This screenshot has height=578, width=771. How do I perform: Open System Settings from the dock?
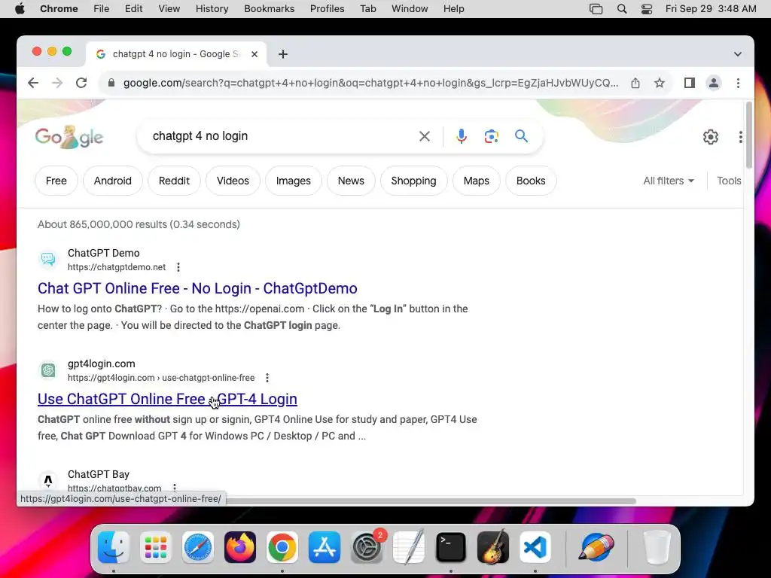click(367, 547)
